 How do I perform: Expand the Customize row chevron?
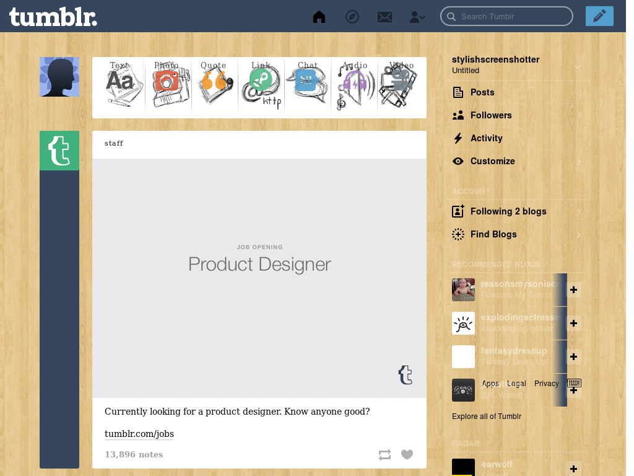point(579,162)
